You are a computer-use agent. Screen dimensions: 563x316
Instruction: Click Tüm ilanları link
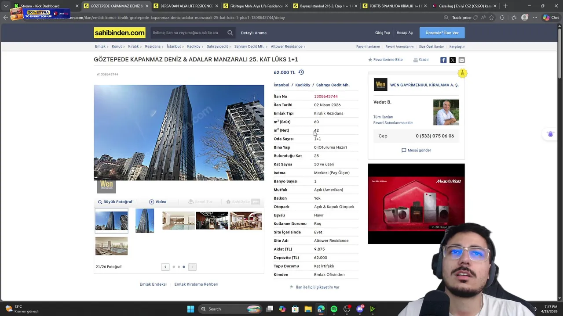pos(383,117)
